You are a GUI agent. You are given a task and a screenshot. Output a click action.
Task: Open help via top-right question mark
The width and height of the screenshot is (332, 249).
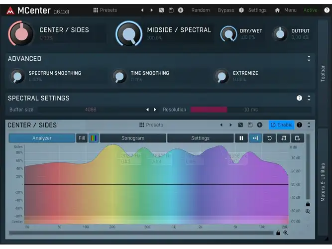pos(327,10)
